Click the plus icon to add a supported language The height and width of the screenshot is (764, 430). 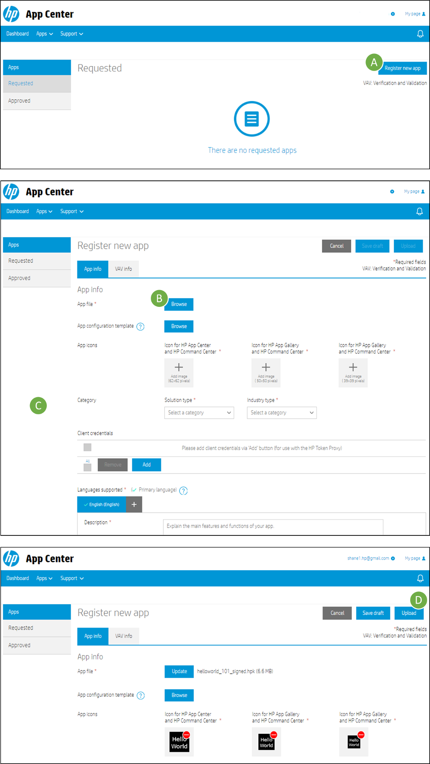[134, 504]
